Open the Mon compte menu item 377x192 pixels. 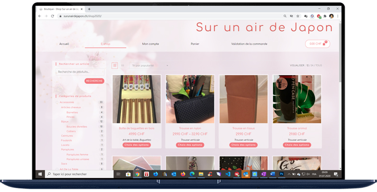pos(150,44)
